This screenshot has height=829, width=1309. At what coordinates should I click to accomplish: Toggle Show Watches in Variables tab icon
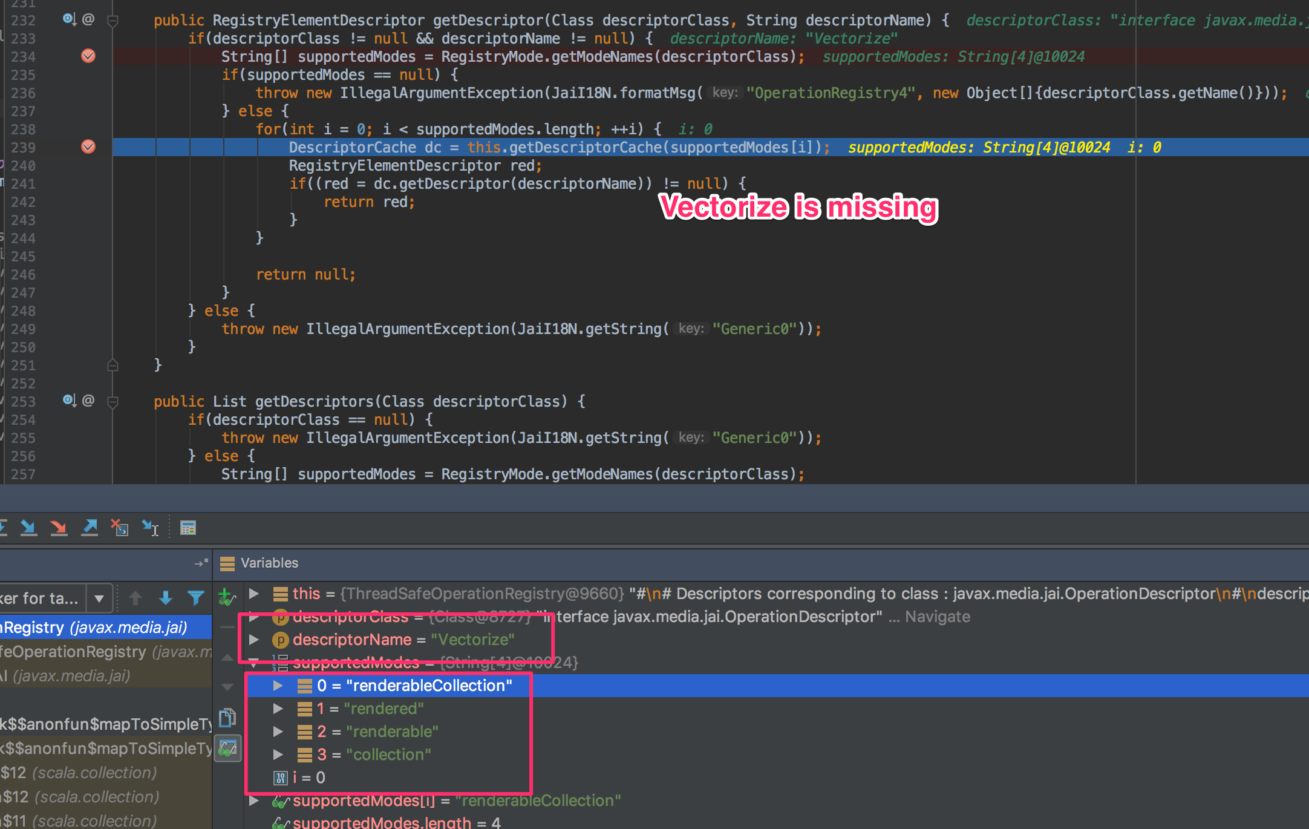click(228, 749)
